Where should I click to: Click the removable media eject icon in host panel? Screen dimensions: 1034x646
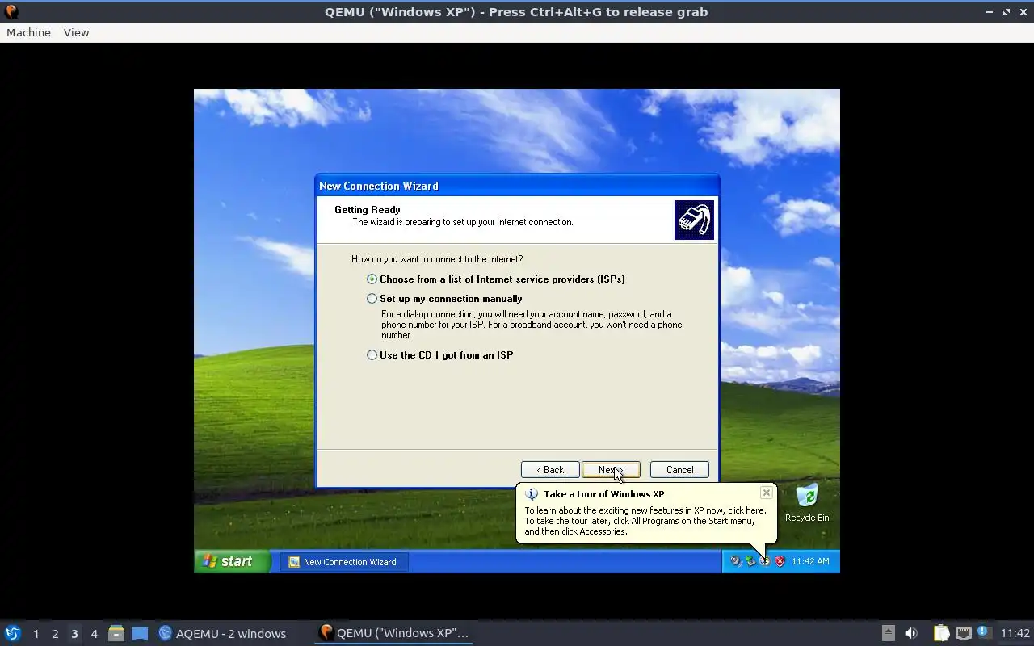tap(888, 633)
